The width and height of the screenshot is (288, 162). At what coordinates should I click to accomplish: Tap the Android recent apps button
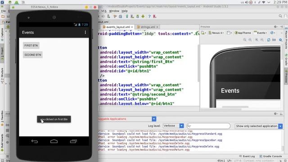click(73, 141)
